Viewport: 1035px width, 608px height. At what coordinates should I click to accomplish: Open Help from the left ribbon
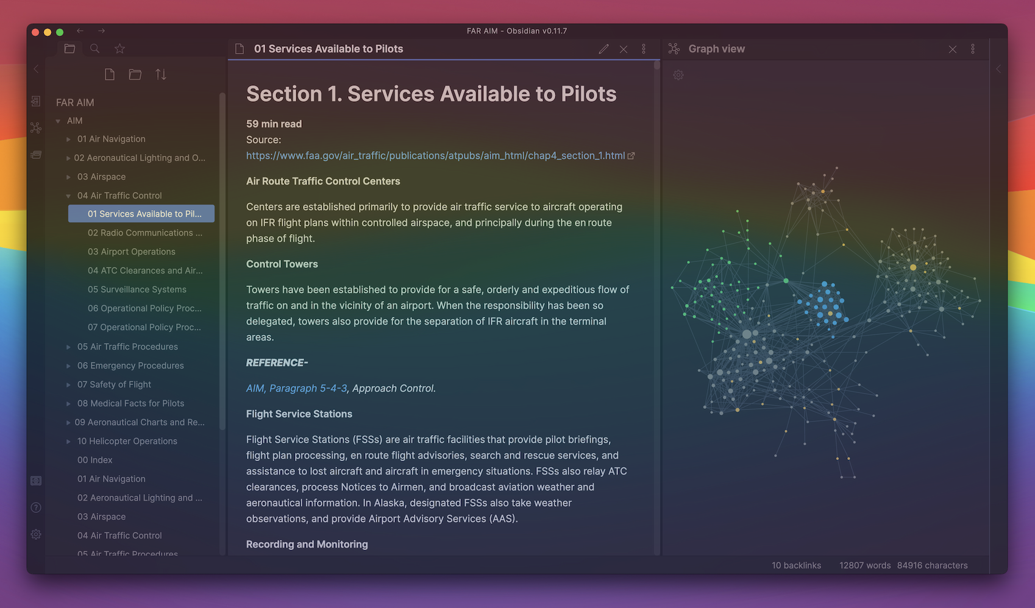36,507
